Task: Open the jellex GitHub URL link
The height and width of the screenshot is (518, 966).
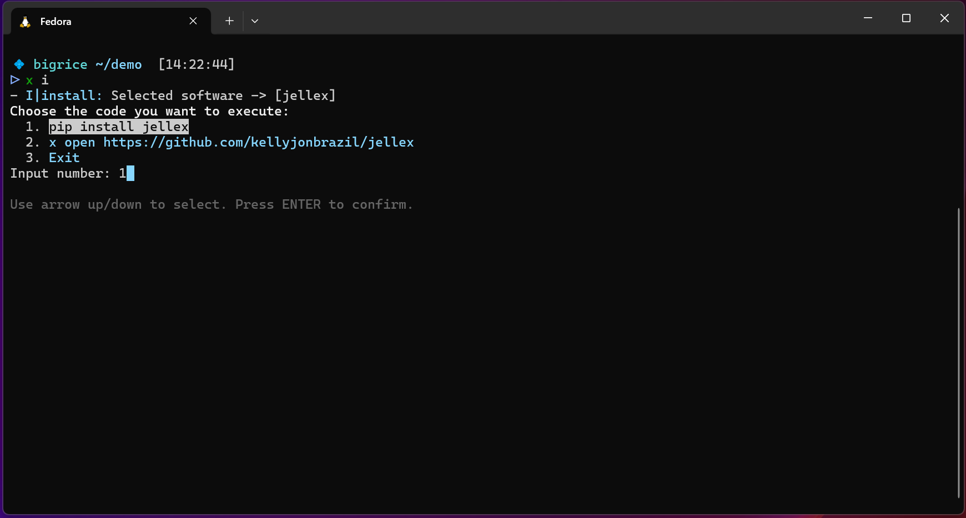Action: [x=259, y=142]
